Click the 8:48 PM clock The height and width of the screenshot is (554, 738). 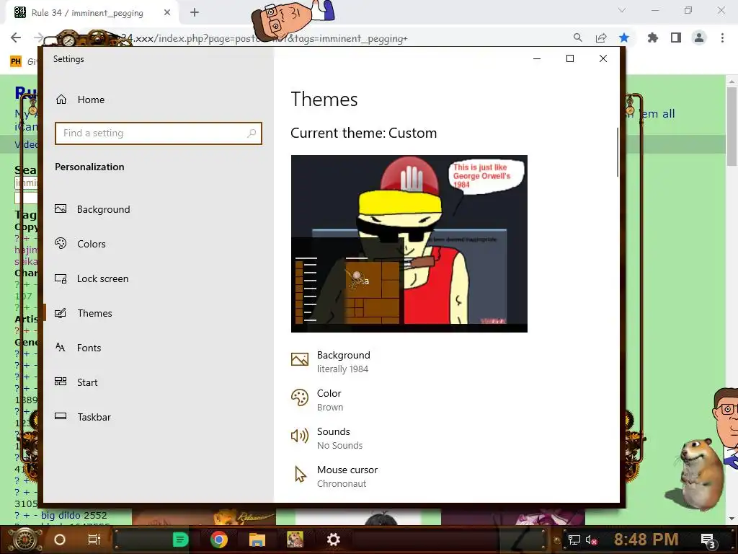646,539
